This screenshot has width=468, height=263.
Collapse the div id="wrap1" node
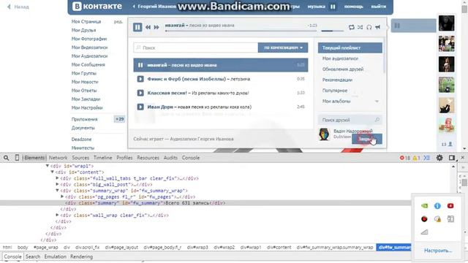[48, 166]
